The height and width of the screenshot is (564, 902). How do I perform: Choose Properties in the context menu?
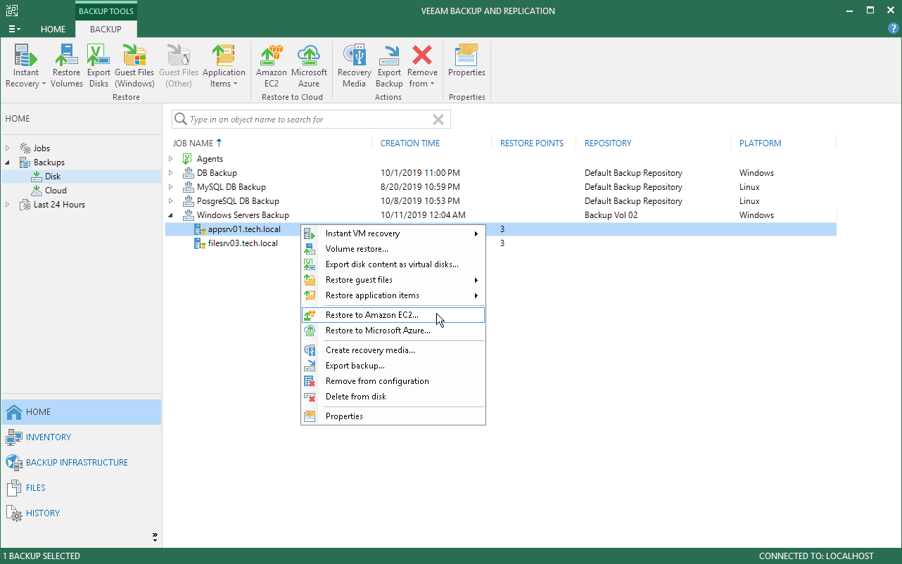(393, 416)
